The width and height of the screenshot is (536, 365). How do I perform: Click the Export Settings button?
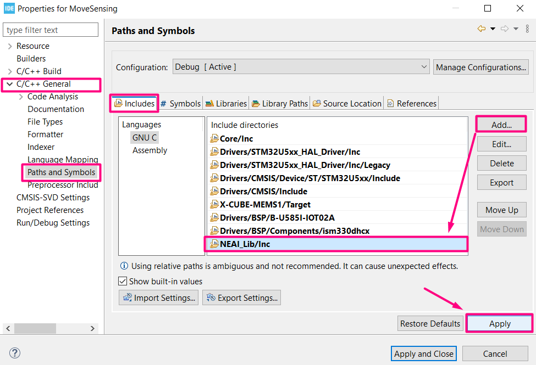[241, 298]
